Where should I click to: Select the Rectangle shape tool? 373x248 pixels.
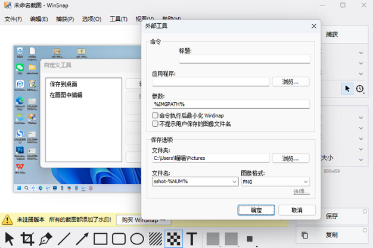(101, 239)
